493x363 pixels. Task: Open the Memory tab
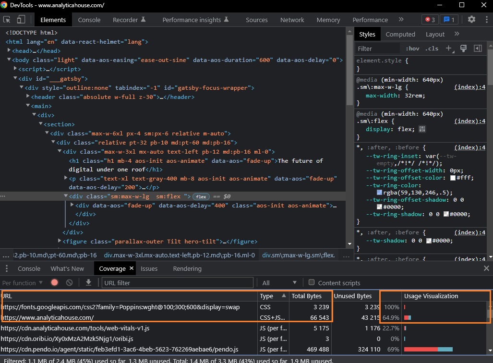tap(328, 20)
